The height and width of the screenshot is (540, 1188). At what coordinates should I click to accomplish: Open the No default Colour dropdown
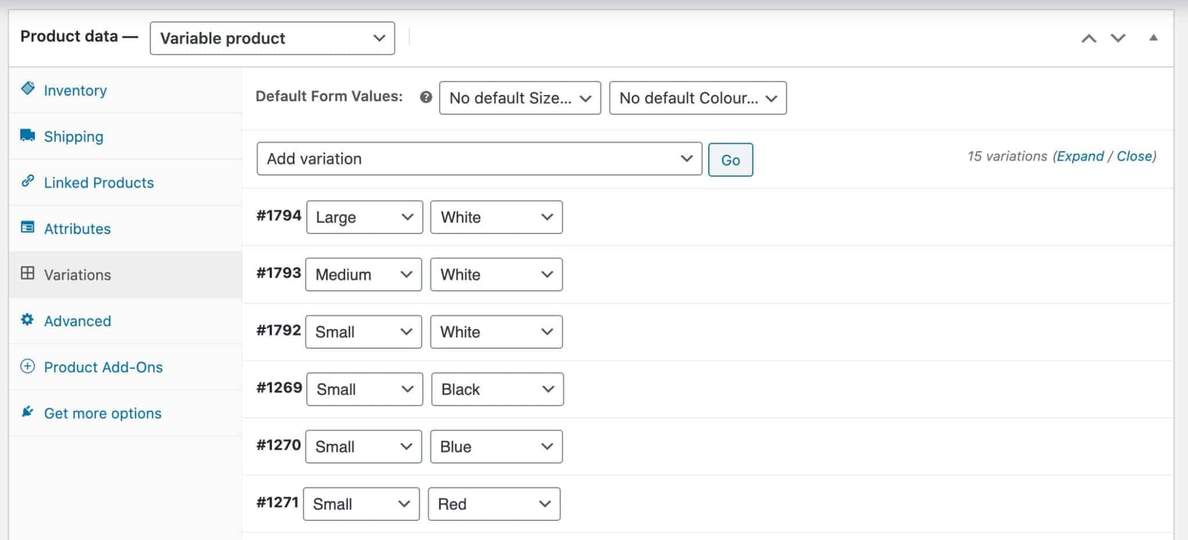697,98
